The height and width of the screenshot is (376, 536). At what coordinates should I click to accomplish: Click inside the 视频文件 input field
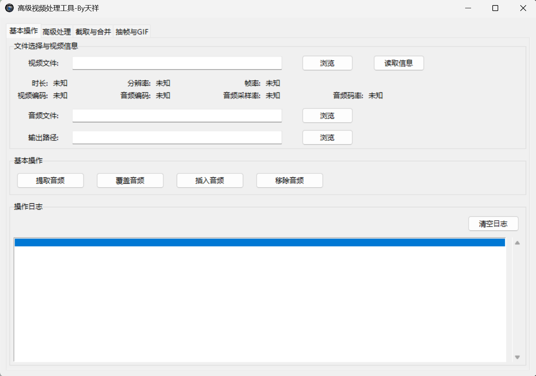pyautogui.click(x=177, y=63)
